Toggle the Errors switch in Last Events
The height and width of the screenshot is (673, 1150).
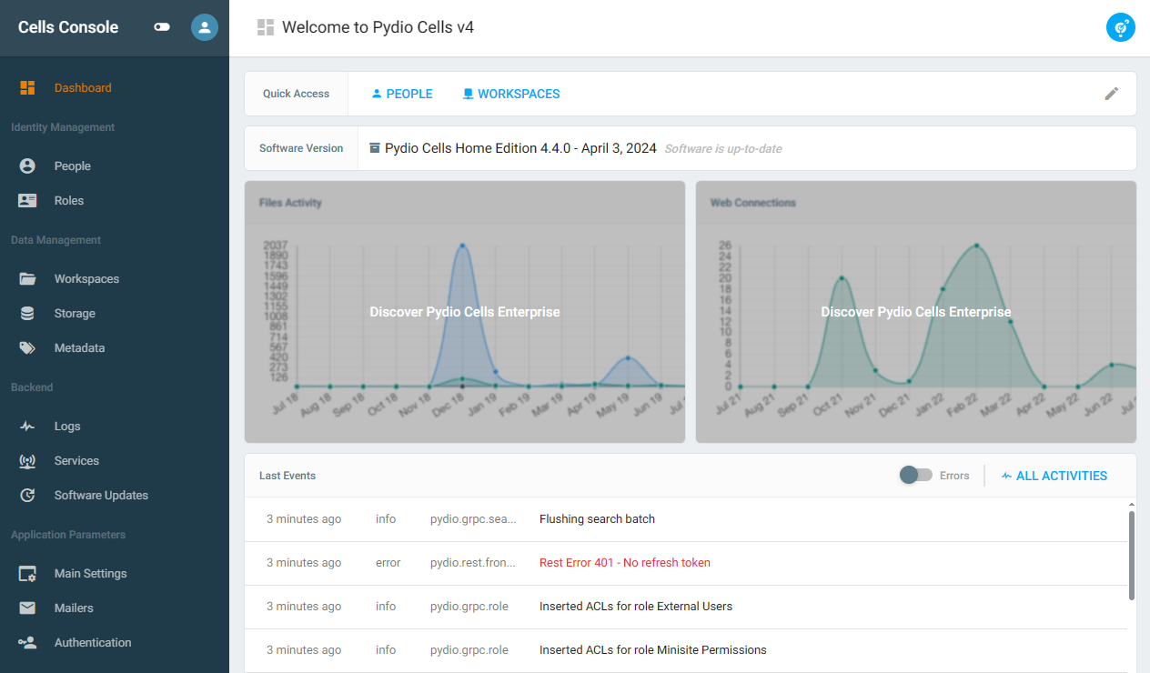point(915,476)
